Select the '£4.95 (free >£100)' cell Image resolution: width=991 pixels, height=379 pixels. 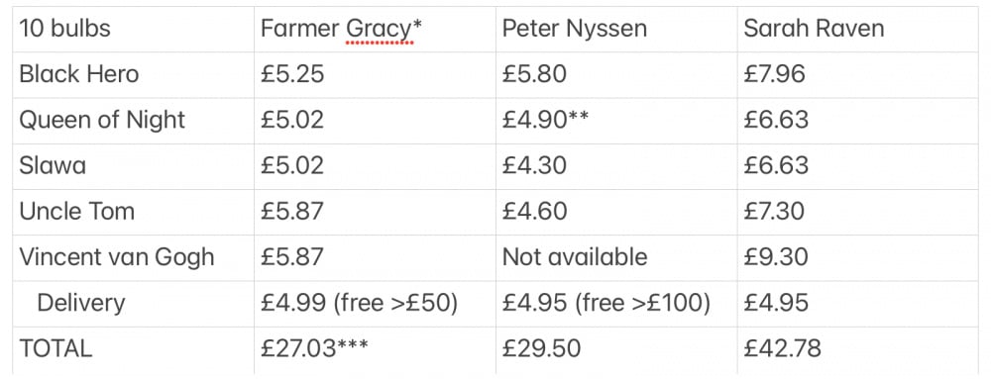616,304
